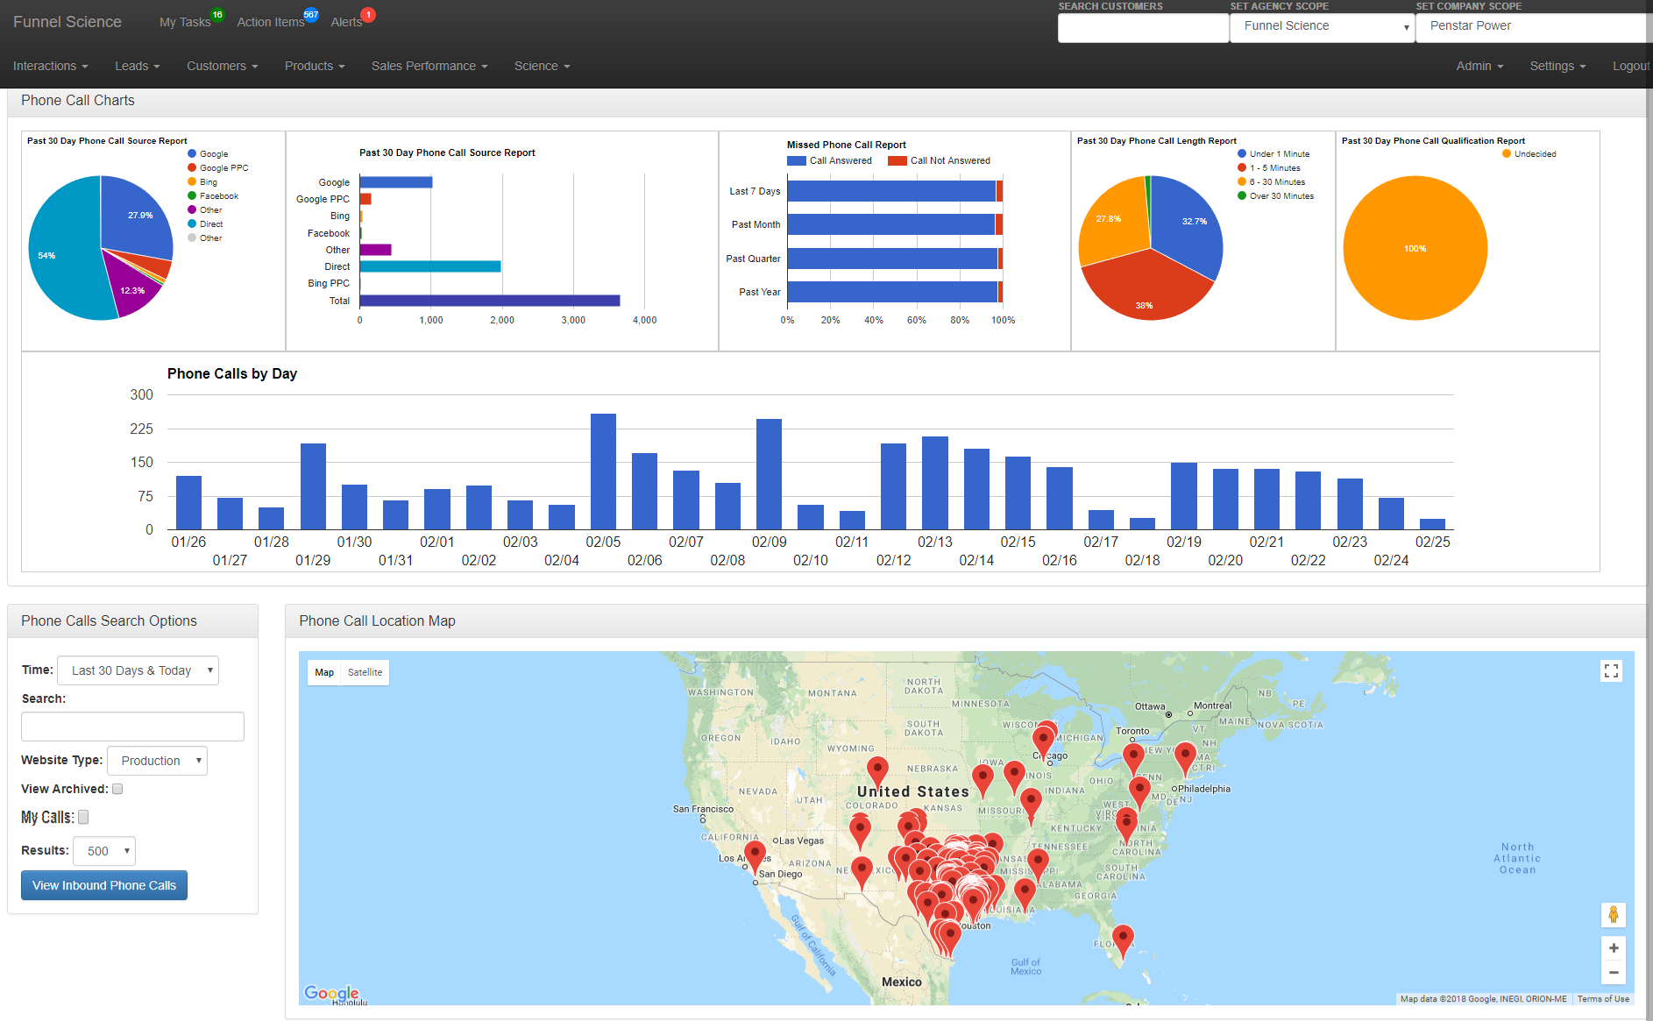Click the Alerts red notification badge
Viewport: 1653px width, 1021px height.
[369, 15]
